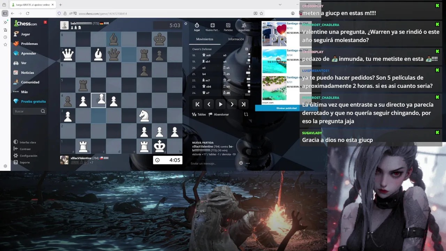Open Problemas puzzles section
The width and height of the screenshot is (446, 251).
(25, 44)
